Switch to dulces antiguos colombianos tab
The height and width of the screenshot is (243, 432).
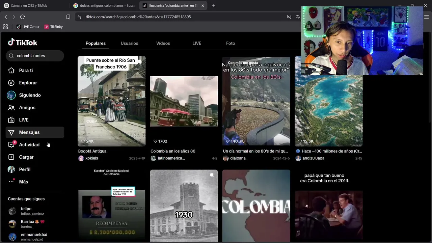click(104, 6)
